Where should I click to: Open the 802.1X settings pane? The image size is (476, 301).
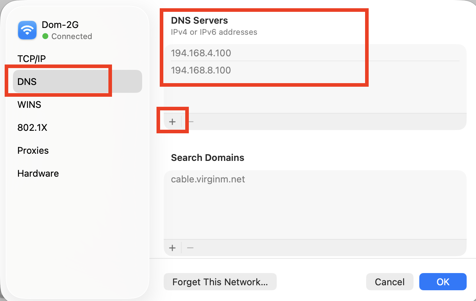32,127
